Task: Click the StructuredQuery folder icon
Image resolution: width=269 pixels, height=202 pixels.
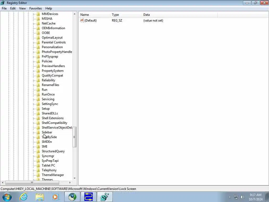Action: point(38,151)
